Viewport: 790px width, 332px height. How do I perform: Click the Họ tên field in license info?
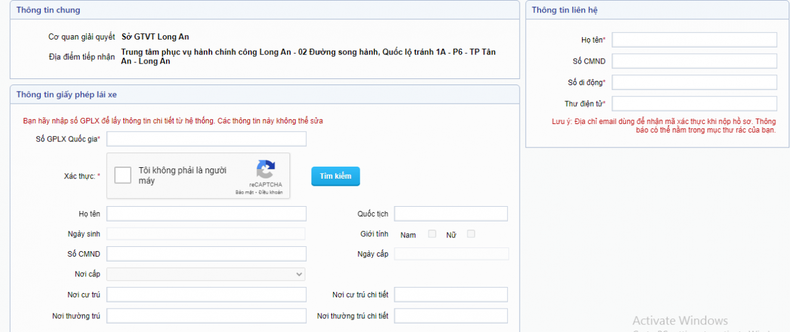point(206,214)
